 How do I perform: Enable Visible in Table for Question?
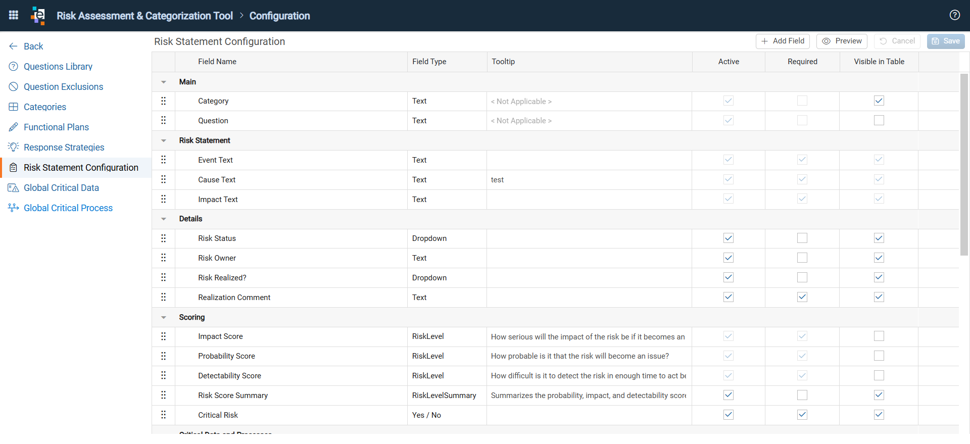tap(879, 120)
